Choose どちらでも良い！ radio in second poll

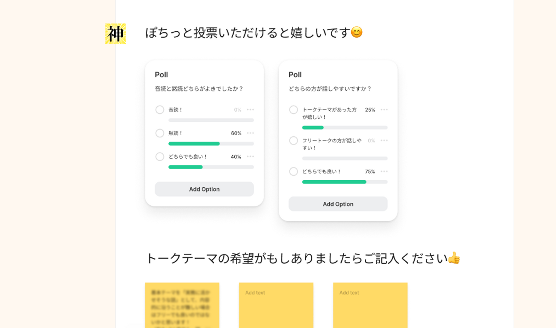(293, 172)
